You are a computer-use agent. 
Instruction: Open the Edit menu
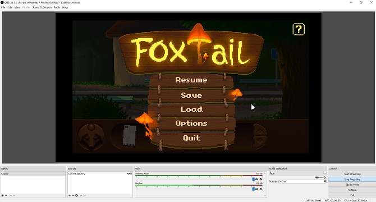tap(10, 7)
